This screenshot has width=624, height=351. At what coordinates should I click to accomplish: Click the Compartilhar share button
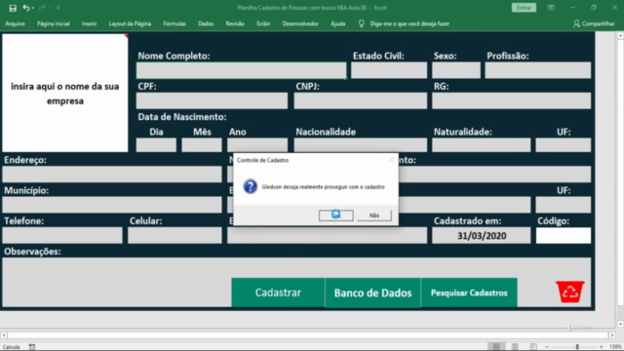(x=594, y=23)
